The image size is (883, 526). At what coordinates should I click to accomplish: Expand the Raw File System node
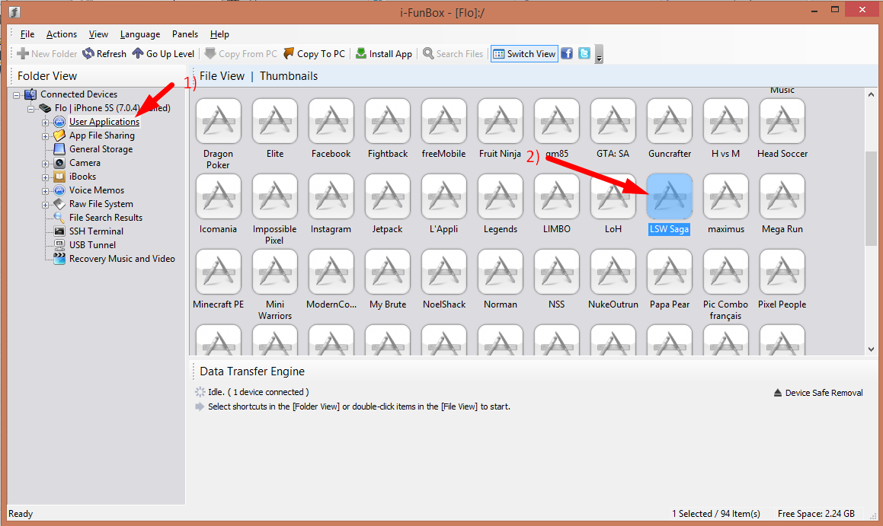click(x=45, y=205)
